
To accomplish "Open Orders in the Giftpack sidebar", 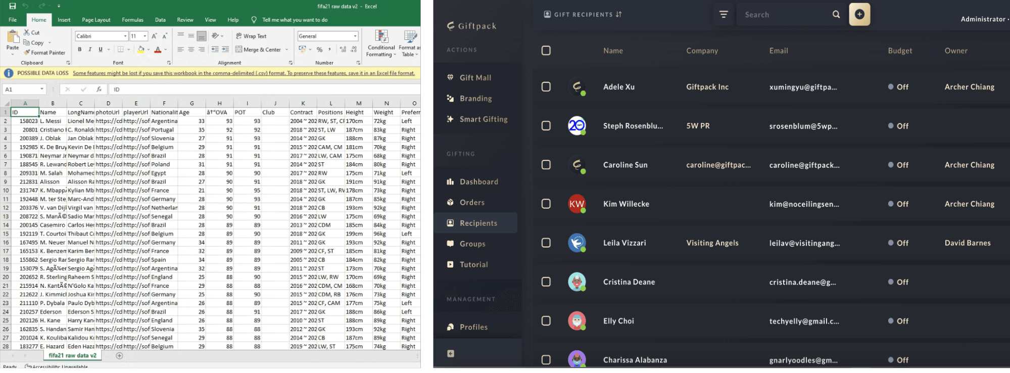I will 472,203.
